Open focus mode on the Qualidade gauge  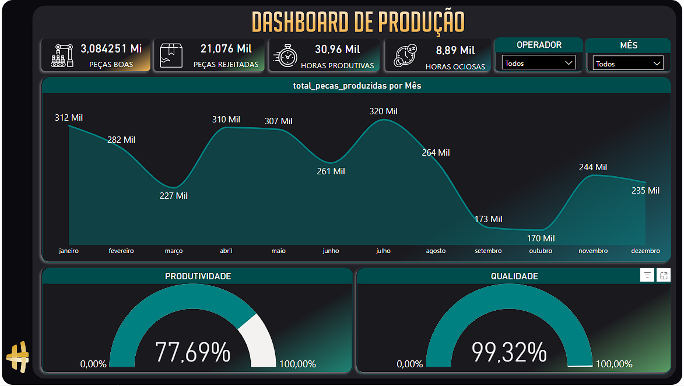click(664, 275)
